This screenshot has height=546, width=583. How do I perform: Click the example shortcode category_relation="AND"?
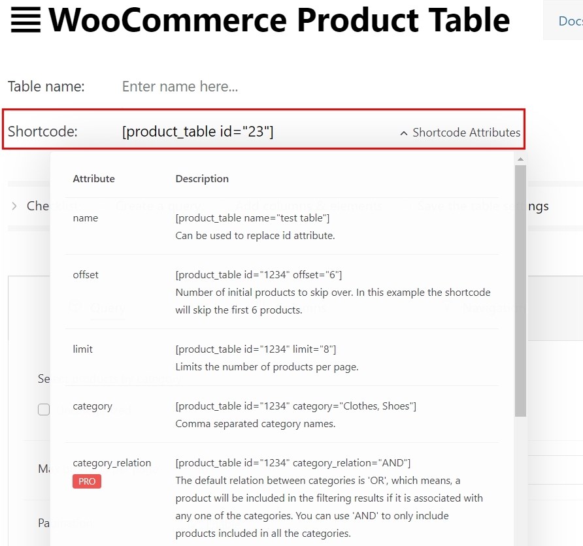pos(293,463)
